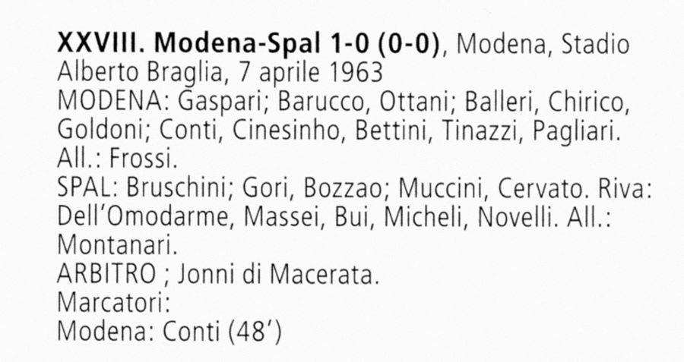Click the MODENA lineup label
The width and height of the screenshot is (684, 362).
click(x=112, y=102)
